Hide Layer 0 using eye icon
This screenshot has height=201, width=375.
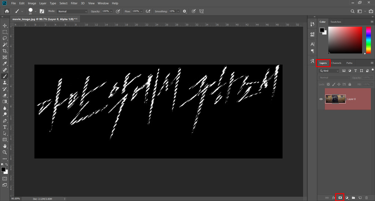(321, 99)
